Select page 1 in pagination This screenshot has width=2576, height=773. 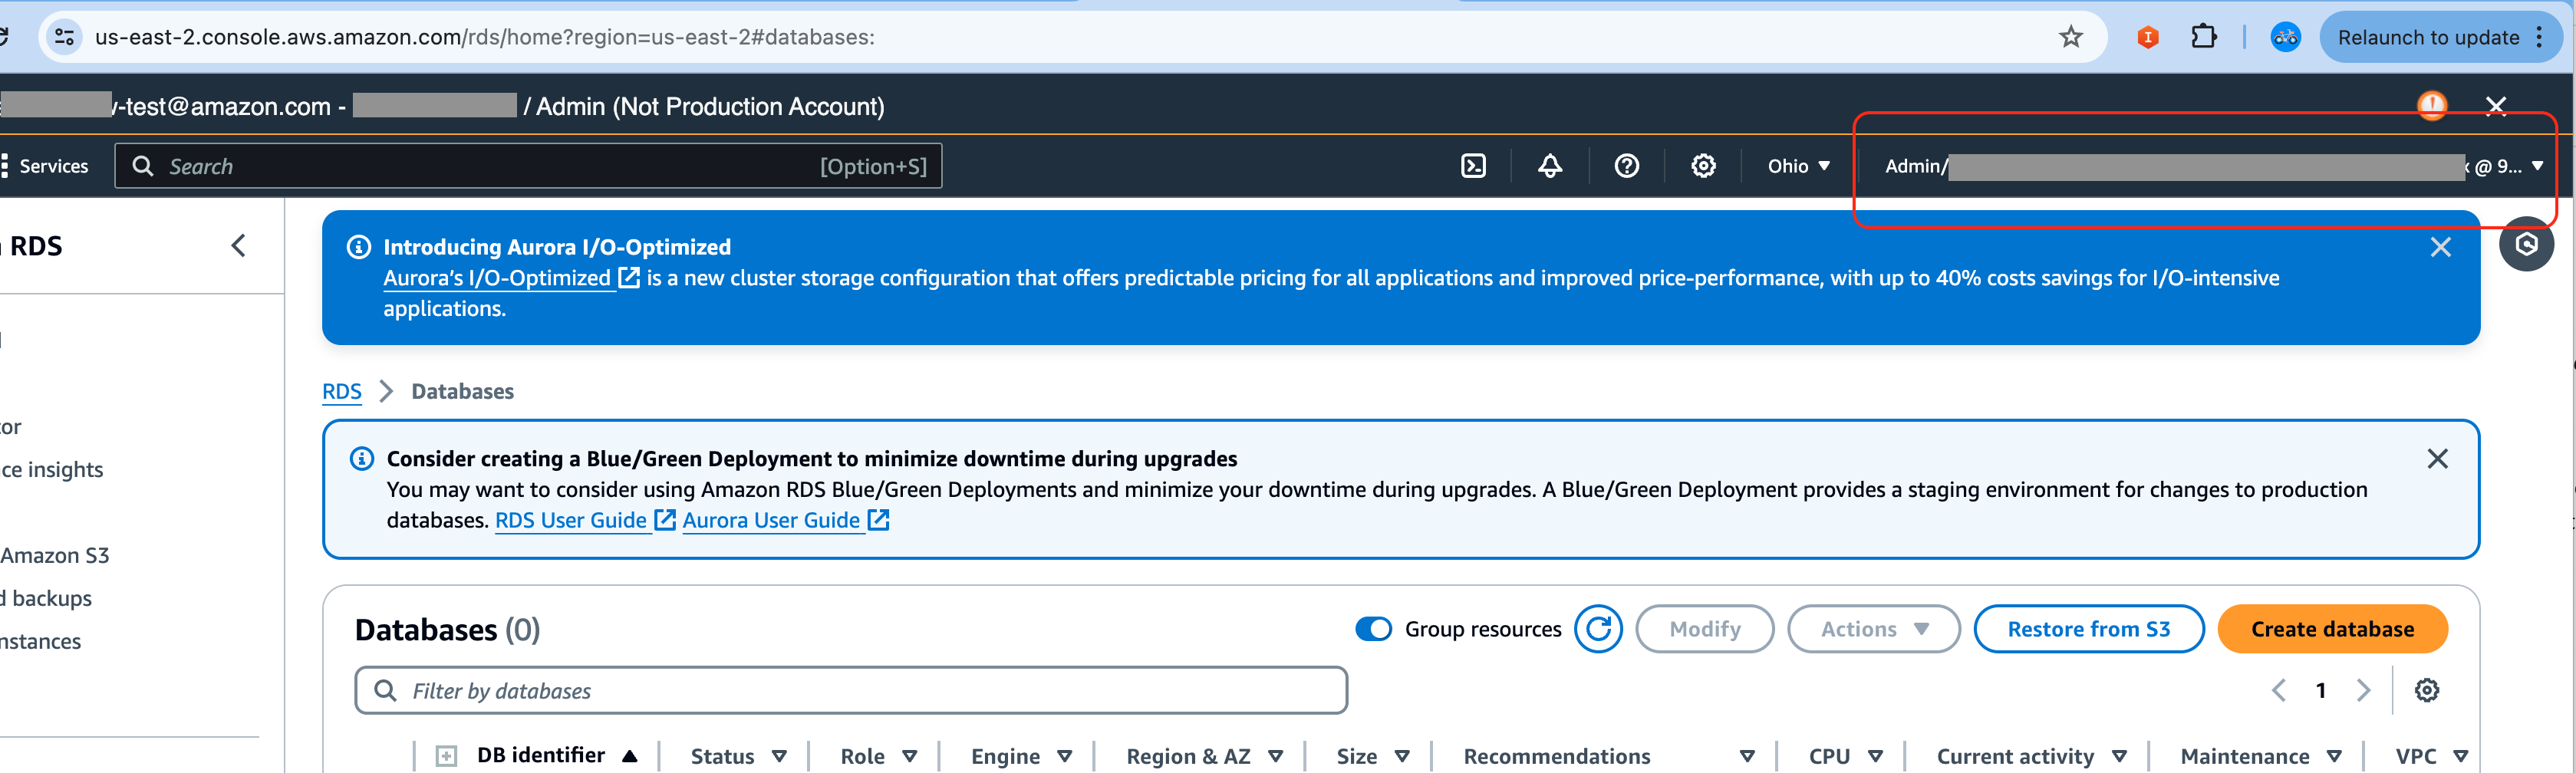(2321, 690)
